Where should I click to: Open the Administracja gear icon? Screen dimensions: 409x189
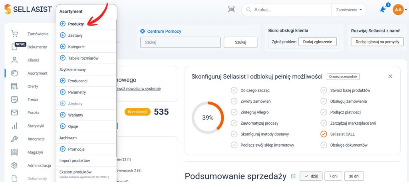point(14,165)
